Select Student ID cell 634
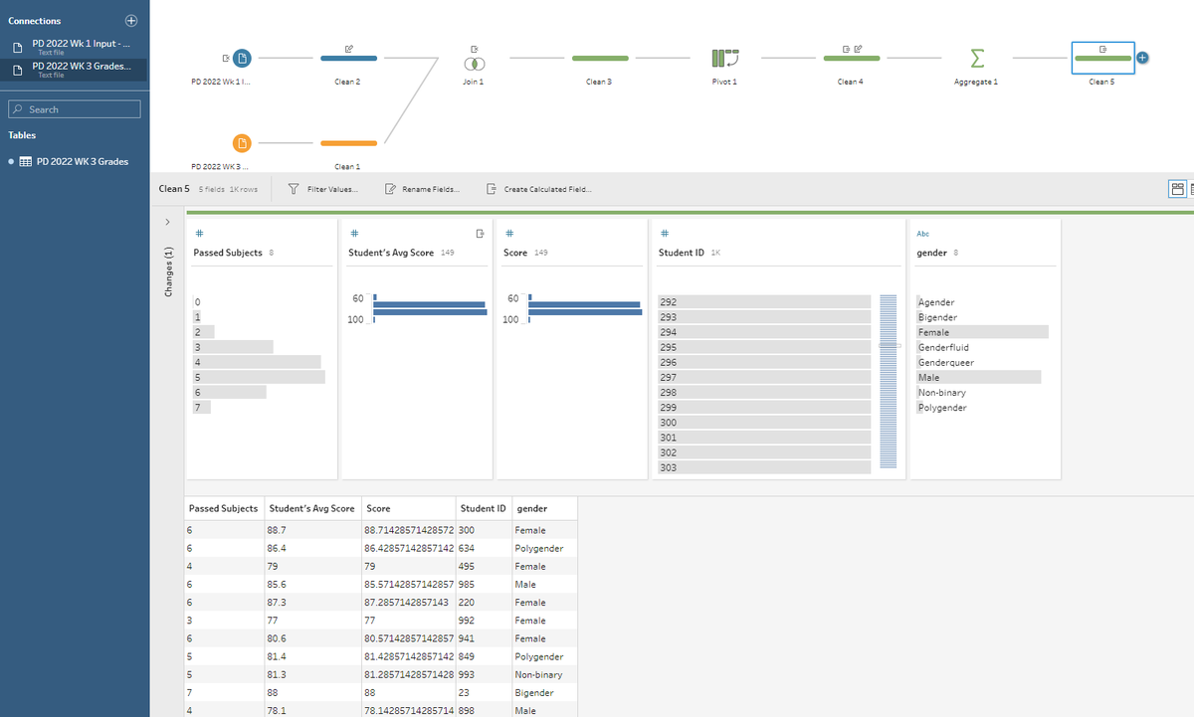Viewport: 1194px width, 717px height. [483, 548]
